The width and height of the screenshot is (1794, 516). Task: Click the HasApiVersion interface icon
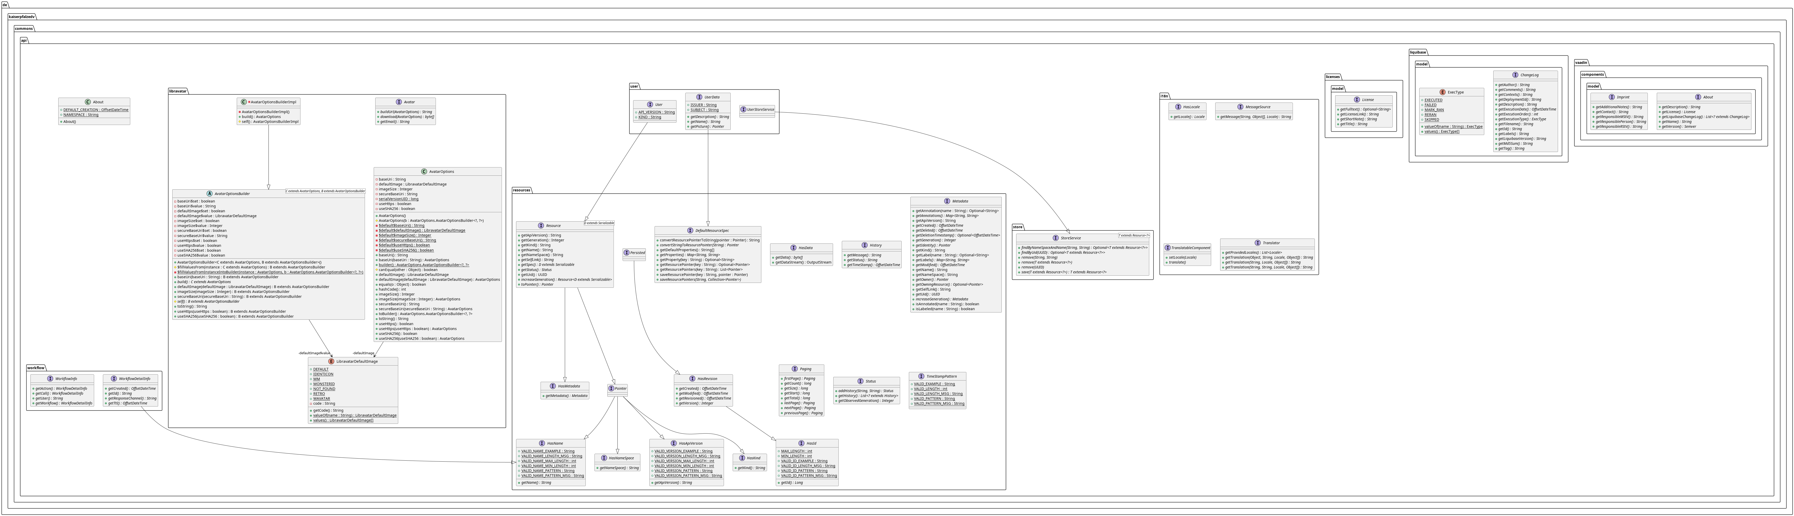(x=673, y=444)
